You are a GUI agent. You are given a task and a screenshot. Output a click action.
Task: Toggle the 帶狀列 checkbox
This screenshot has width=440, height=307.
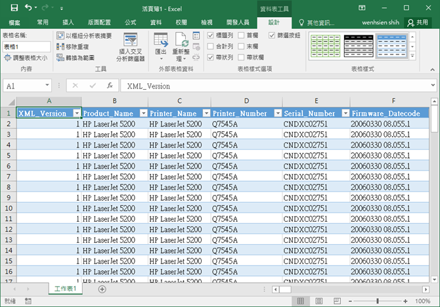[x=210, y=57]
